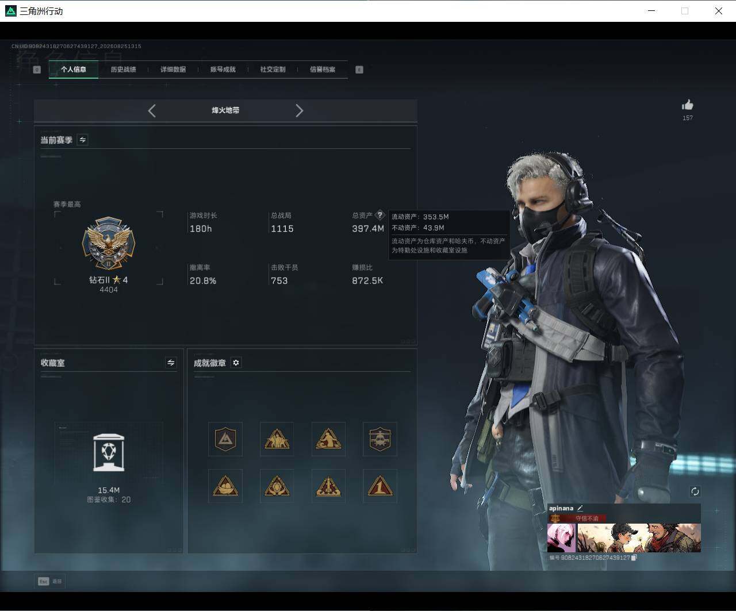
Task: Edit the apinana nickname with pencil icon
Action: click(x=580, y=508)
